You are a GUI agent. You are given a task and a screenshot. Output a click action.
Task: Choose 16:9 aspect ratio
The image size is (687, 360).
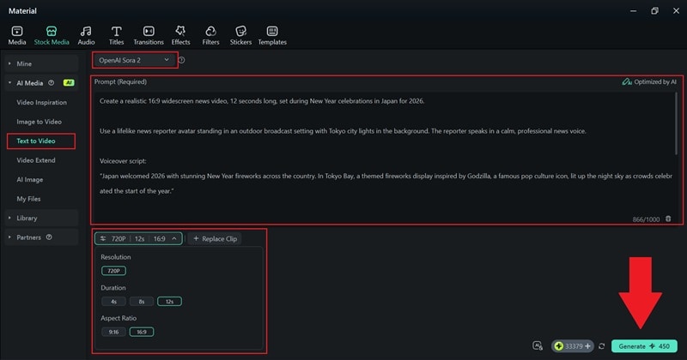[x=142, y=332]
